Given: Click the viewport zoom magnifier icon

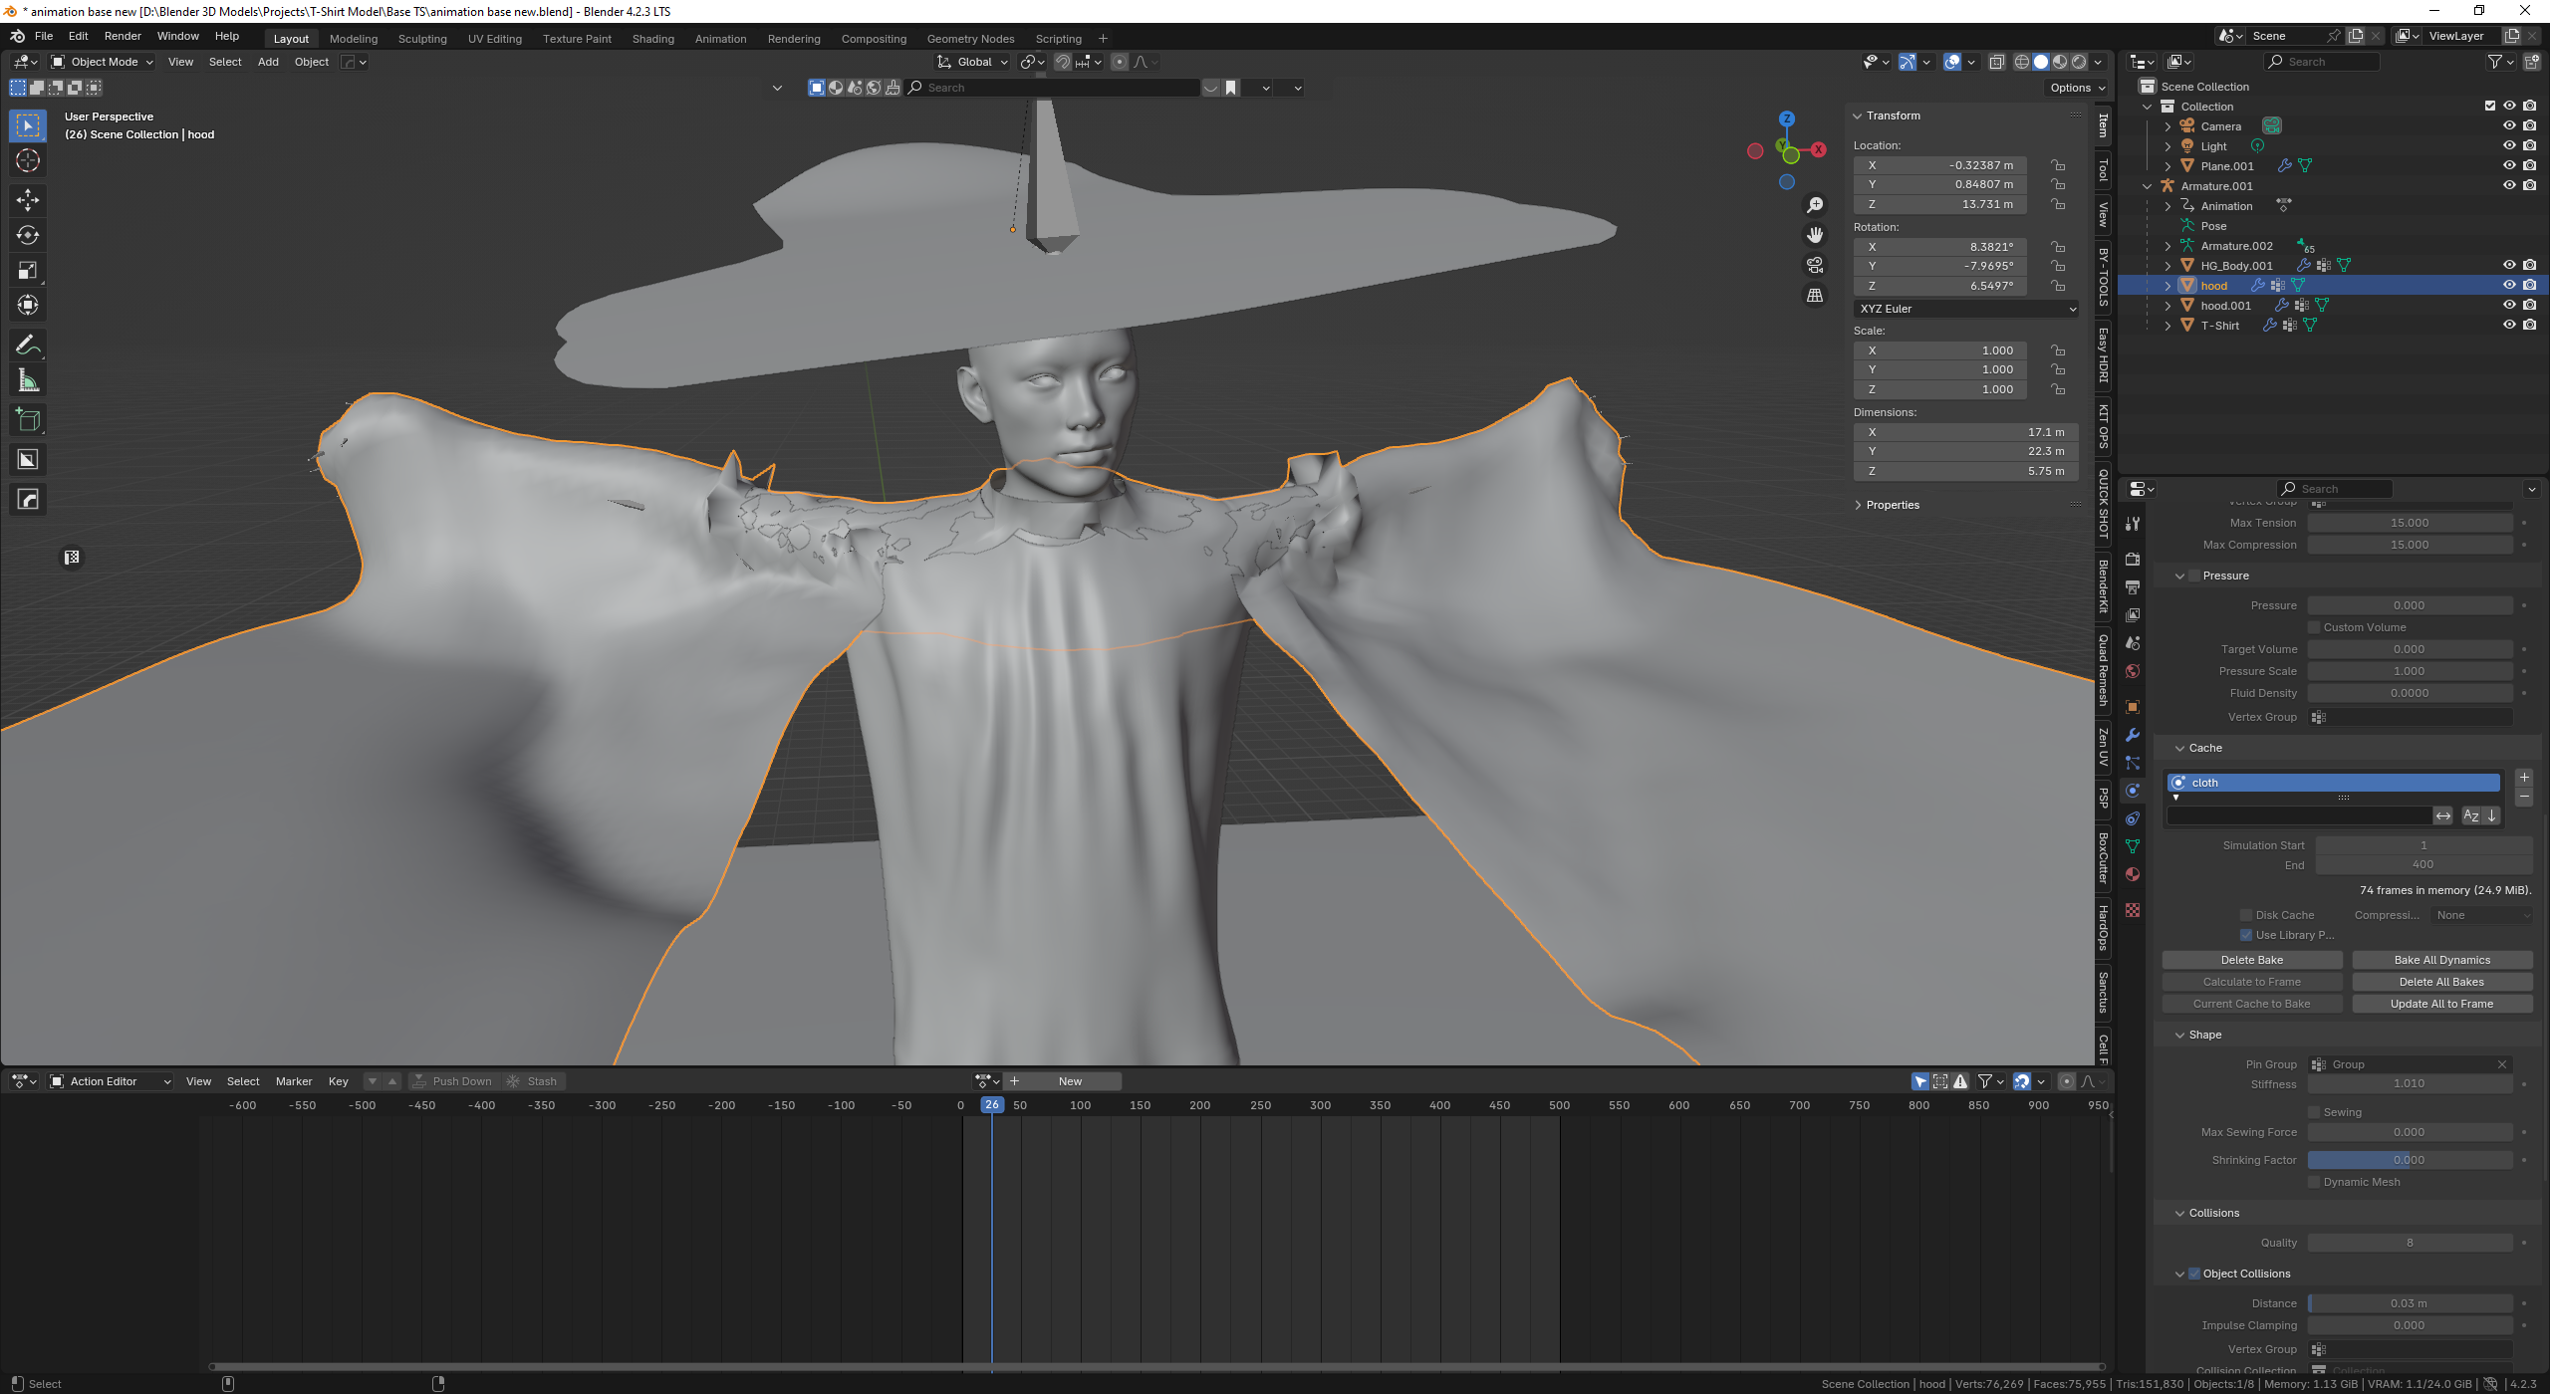Looking at the screenshot, I should coord(1815,204).
